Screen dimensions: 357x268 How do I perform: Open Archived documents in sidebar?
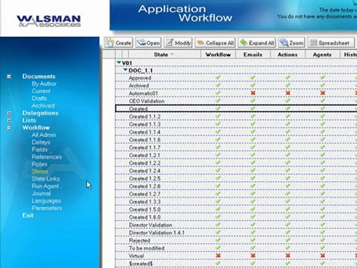(43, 105)
